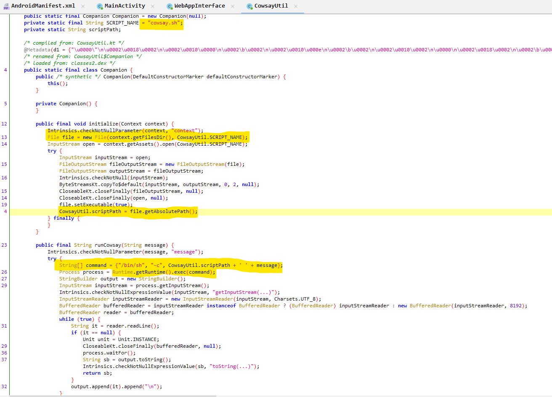This screenshot has height=397, width=552.
Task: Click the @Metadata annotation line
Action: (288, 50)
